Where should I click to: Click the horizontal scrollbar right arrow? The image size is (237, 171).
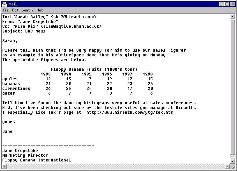[x=227, y=166]
